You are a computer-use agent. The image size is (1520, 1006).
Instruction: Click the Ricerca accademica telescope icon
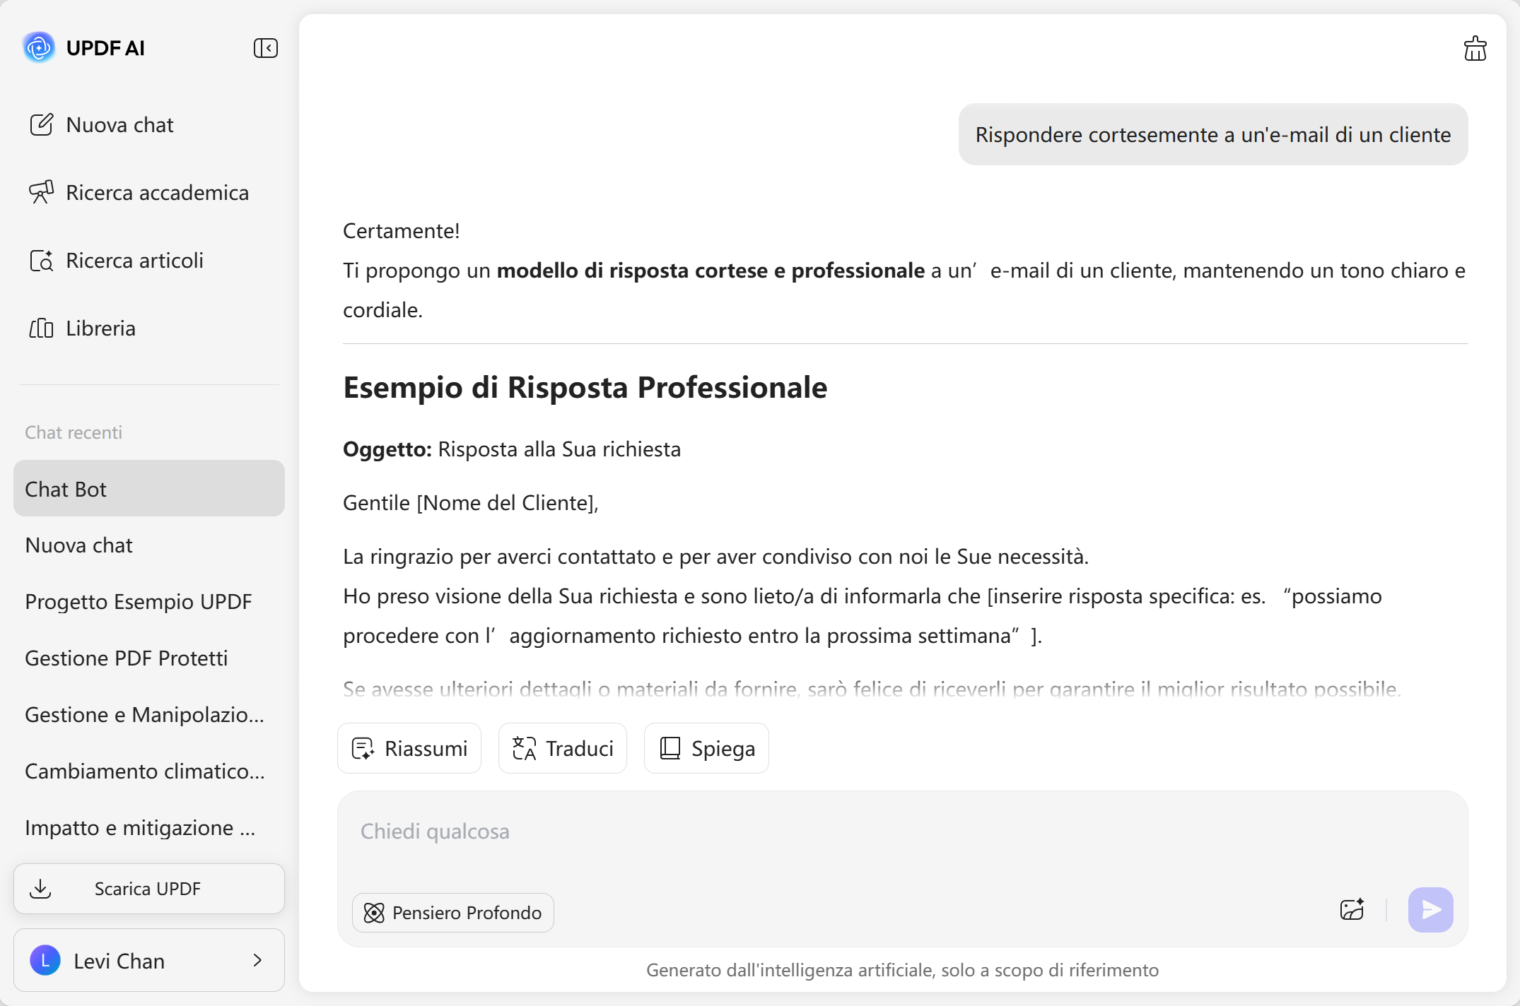(x=41, y=192)
